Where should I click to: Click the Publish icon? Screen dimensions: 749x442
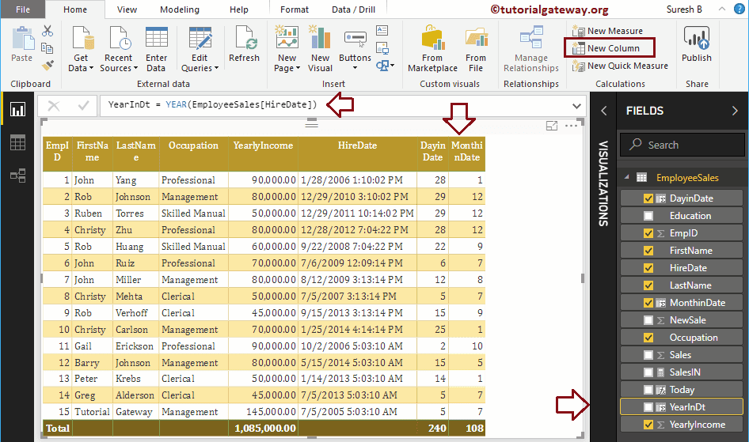click(x=697, y=47)
